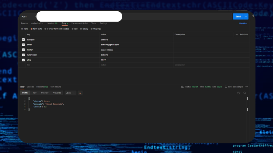
Task: Uncheck the adsoyad parameter checkbox
Action: (23, 40)
